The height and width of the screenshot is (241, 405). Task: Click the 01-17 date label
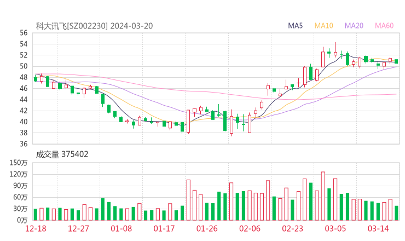[x=164, y=228]
